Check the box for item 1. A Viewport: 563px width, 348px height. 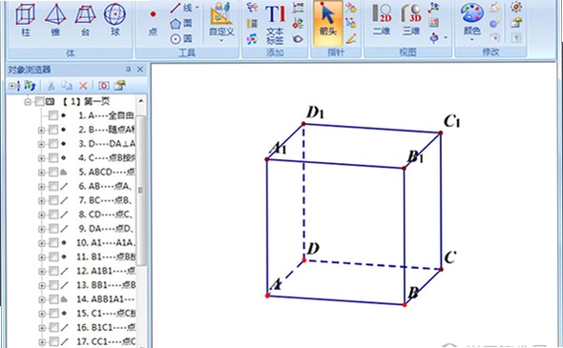(53, 115)
